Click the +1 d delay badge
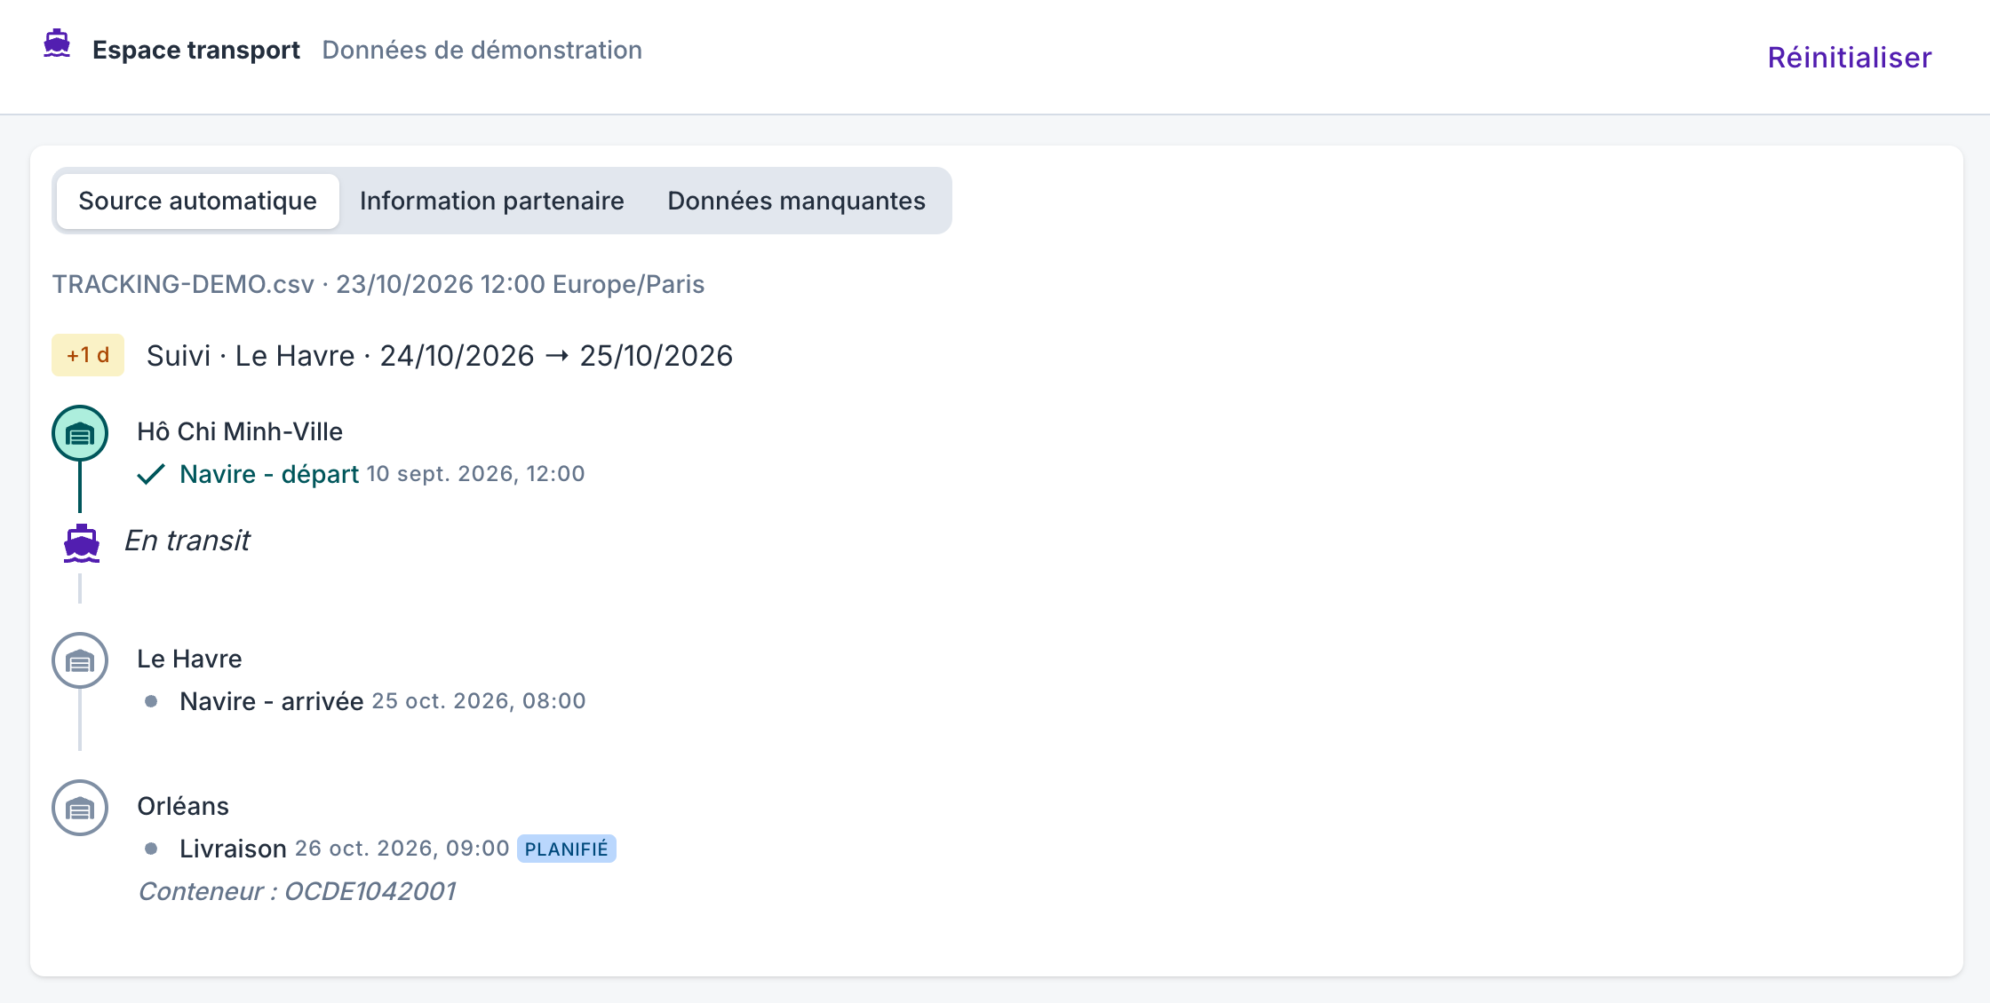This screenshot has width=1990, height=1003. [88, 355]
